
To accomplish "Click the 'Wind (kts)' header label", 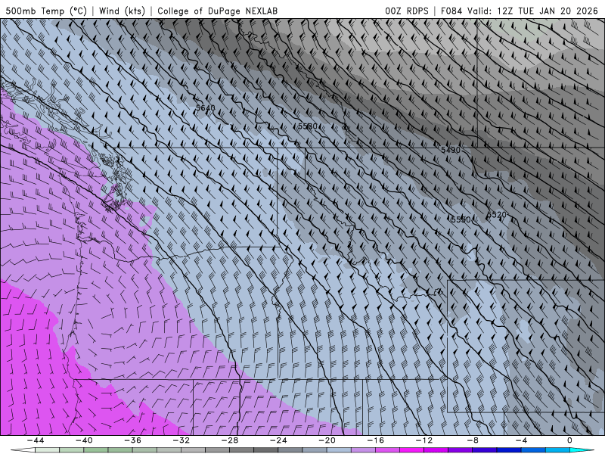I will coord(122,11).
